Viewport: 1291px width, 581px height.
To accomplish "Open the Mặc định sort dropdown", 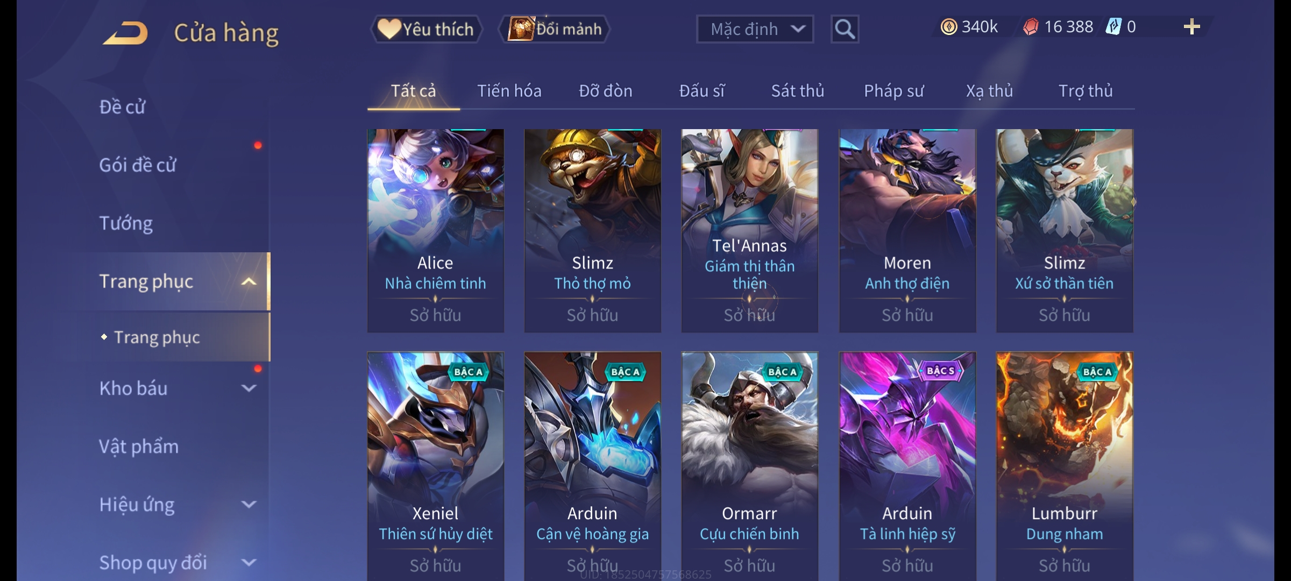I will 755,29.
